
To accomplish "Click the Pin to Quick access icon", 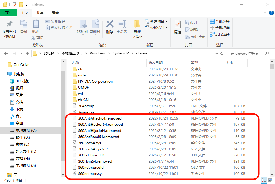I will 9,24.
